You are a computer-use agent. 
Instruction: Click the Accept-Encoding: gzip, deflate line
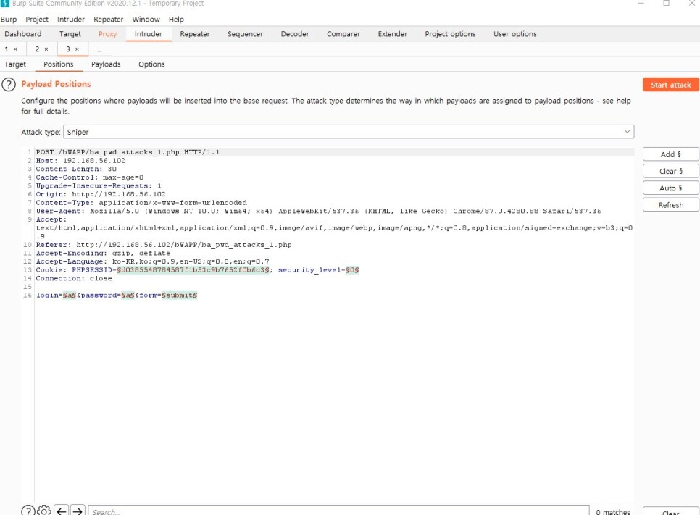103,253
